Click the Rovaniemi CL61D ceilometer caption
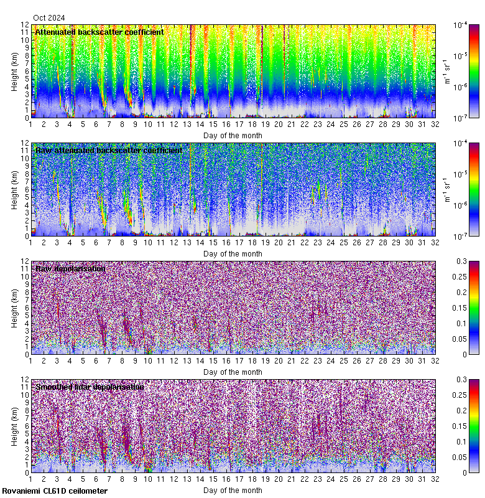This screenshot has width=485, height=498. click(x=54, y=491)
